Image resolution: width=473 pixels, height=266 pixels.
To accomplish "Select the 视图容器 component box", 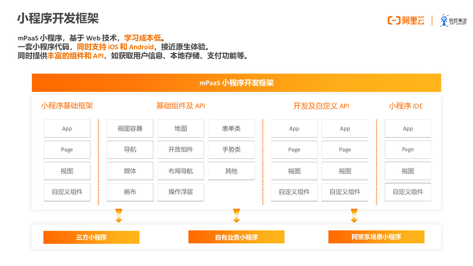I will click(x=130, y=128).
